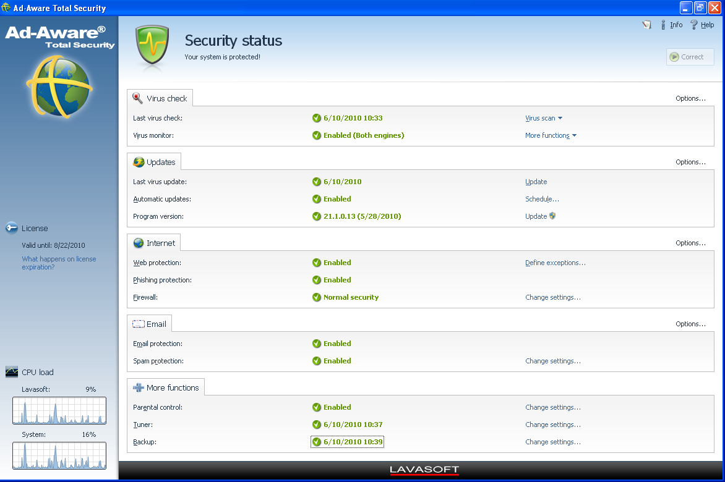725x482 pixels.
Task: Click 'Normal security' firewall status
Action: pyautogui.click(x=351, y=297)
